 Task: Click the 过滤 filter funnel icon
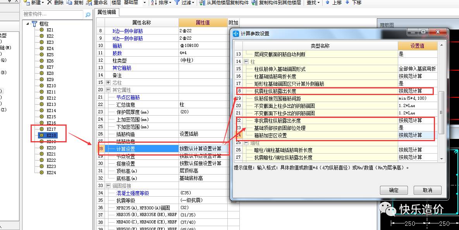(177, 3)
